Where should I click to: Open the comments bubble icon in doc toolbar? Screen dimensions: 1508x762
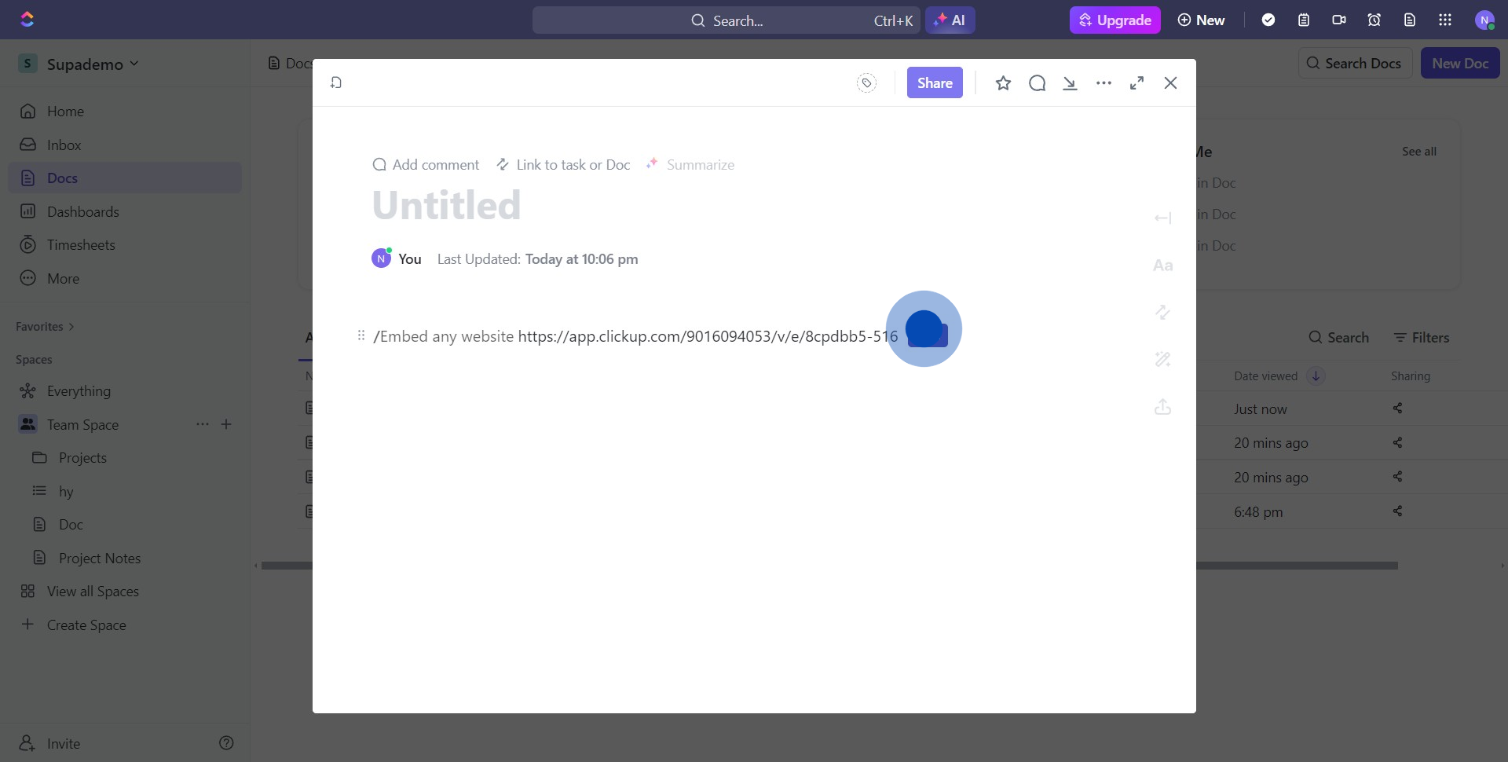click(x=1037, y=83)
